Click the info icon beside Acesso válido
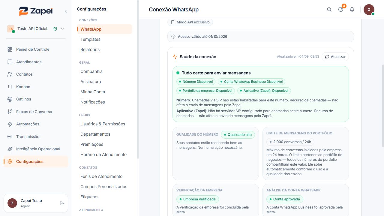The width and height of the screenshot is (384, 216). click(x=173, y=37)
